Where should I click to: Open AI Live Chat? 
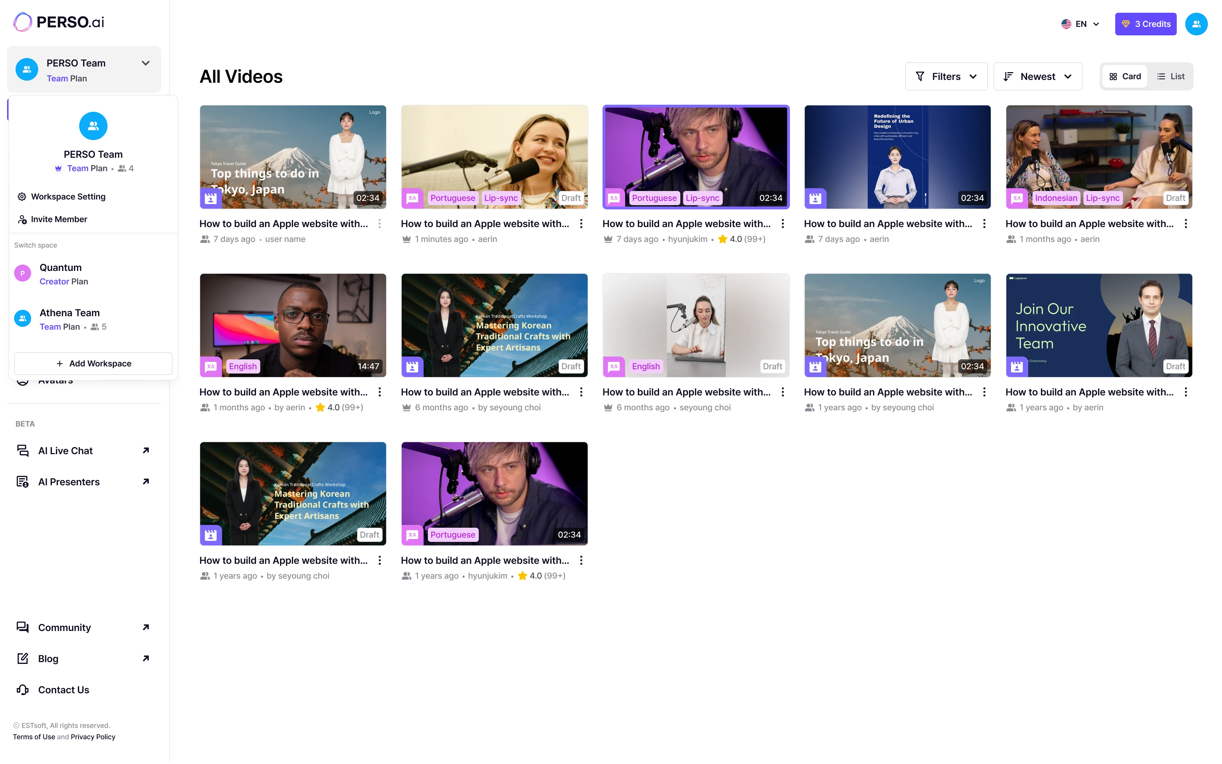click(x=84, y=451)
